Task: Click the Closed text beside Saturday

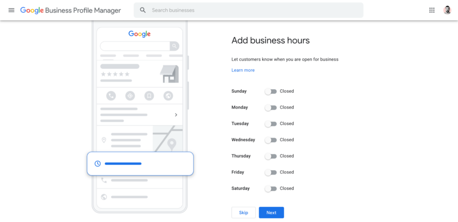Action: (x=287, y=188)
